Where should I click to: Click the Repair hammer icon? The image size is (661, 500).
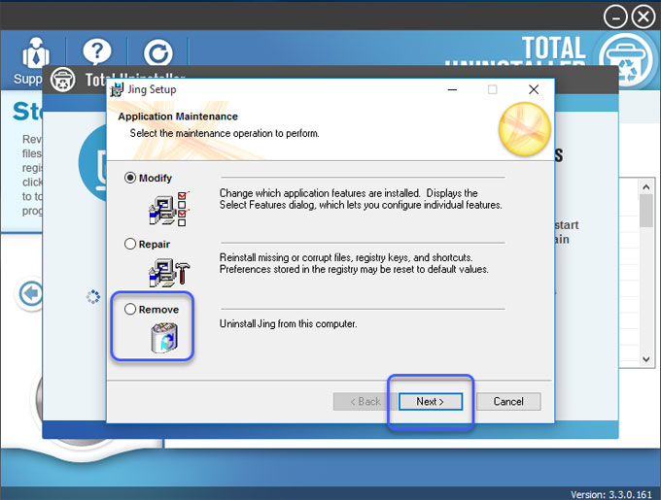(169, 273)
